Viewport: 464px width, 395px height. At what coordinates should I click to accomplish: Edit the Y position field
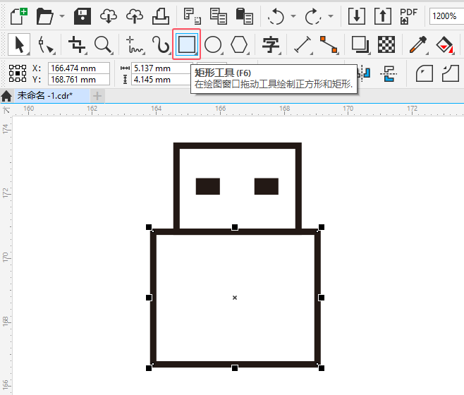pos(79,80)
